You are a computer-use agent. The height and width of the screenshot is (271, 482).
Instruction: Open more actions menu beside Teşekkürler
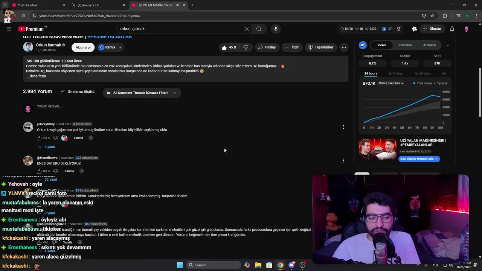tap(344, 47)
